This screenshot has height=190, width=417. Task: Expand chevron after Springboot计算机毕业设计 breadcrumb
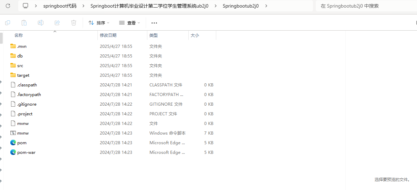click(216, 6)
